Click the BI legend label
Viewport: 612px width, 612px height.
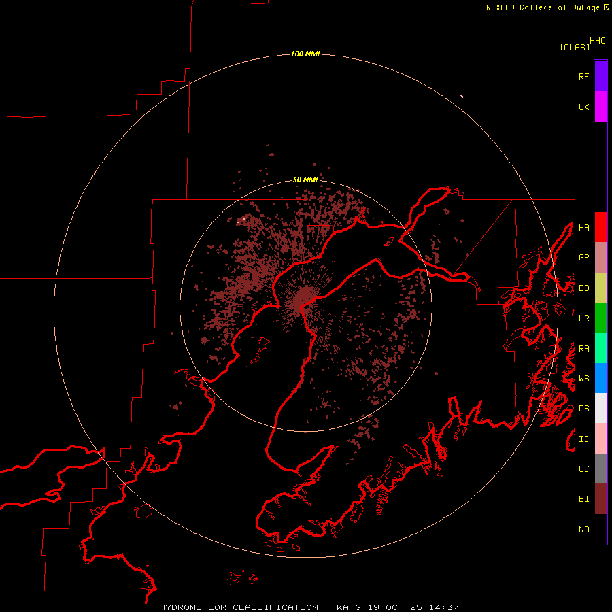(583, 499)
